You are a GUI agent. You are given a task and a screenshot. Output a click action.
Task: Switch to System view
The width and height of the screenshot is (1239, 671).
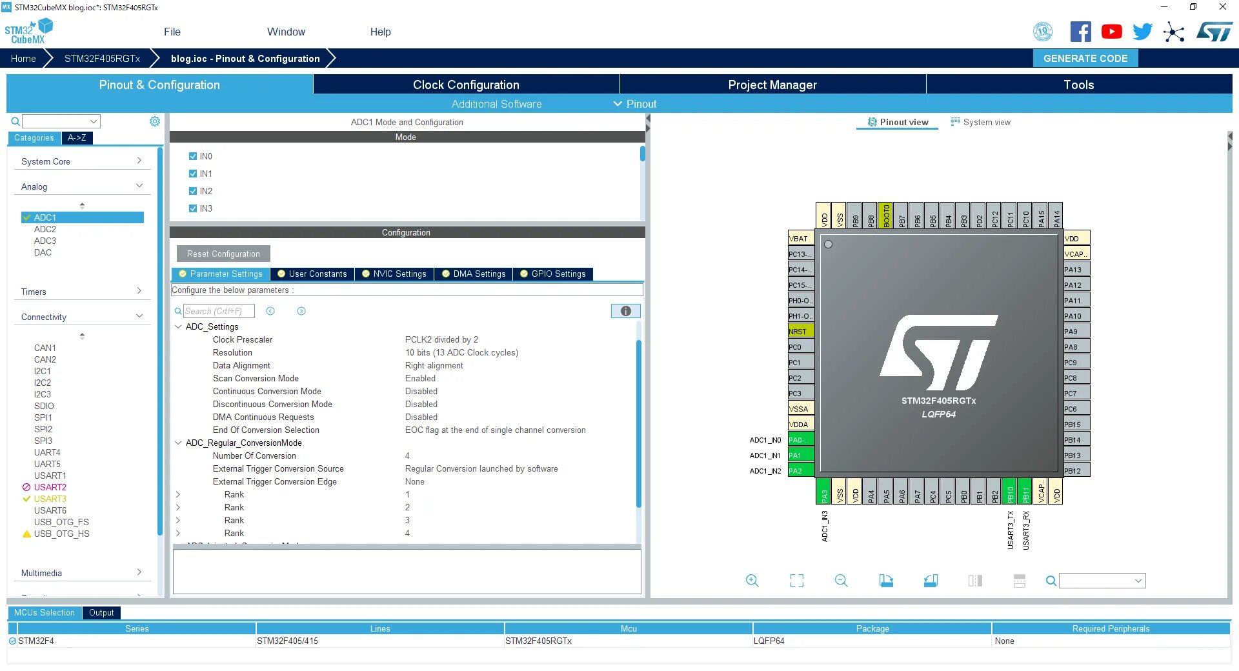point(980,122)
